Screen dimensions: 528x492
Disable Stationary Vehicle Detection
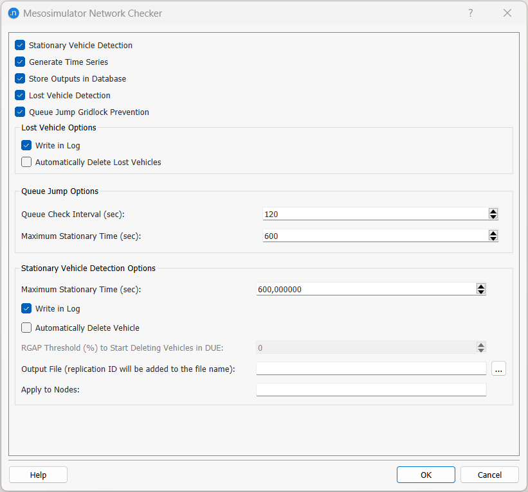pos(19,45)
